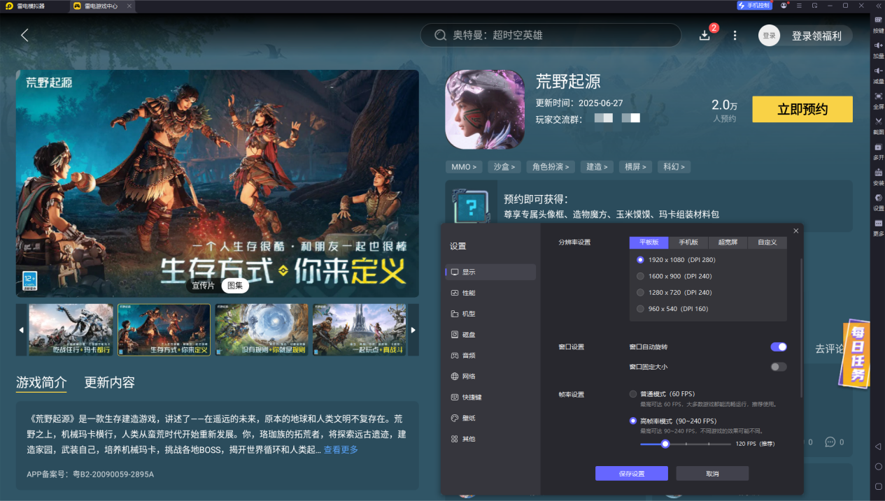Show previous thumbnails with left arrow
The width and height of the screenshot is (885, 501).
pos(21,330)
